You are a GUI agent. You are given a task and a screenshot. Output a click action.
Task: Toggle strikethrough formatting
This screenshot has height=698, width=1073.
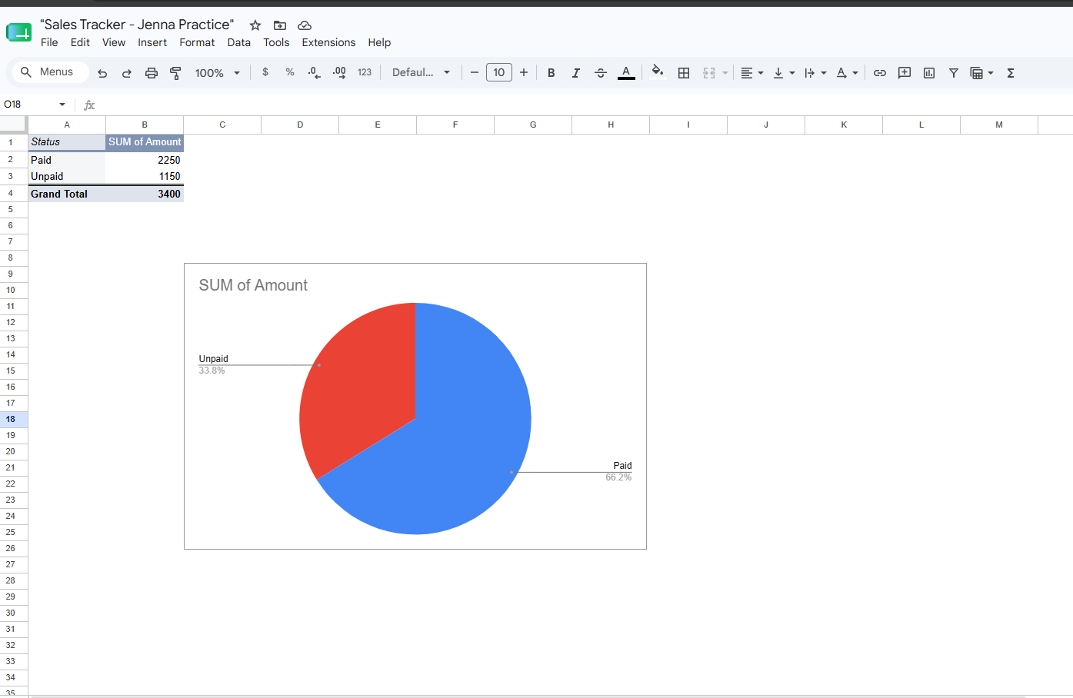tap(601, 73)
